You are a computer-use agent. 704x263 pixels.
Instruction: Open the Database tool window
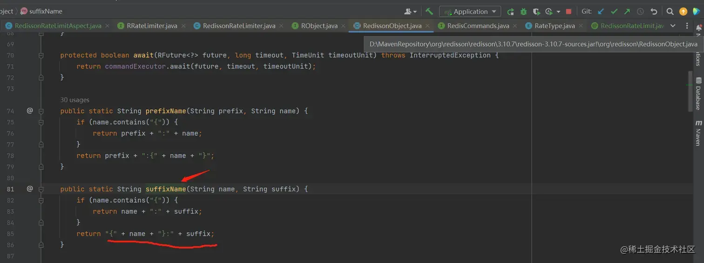coord(698,94)
